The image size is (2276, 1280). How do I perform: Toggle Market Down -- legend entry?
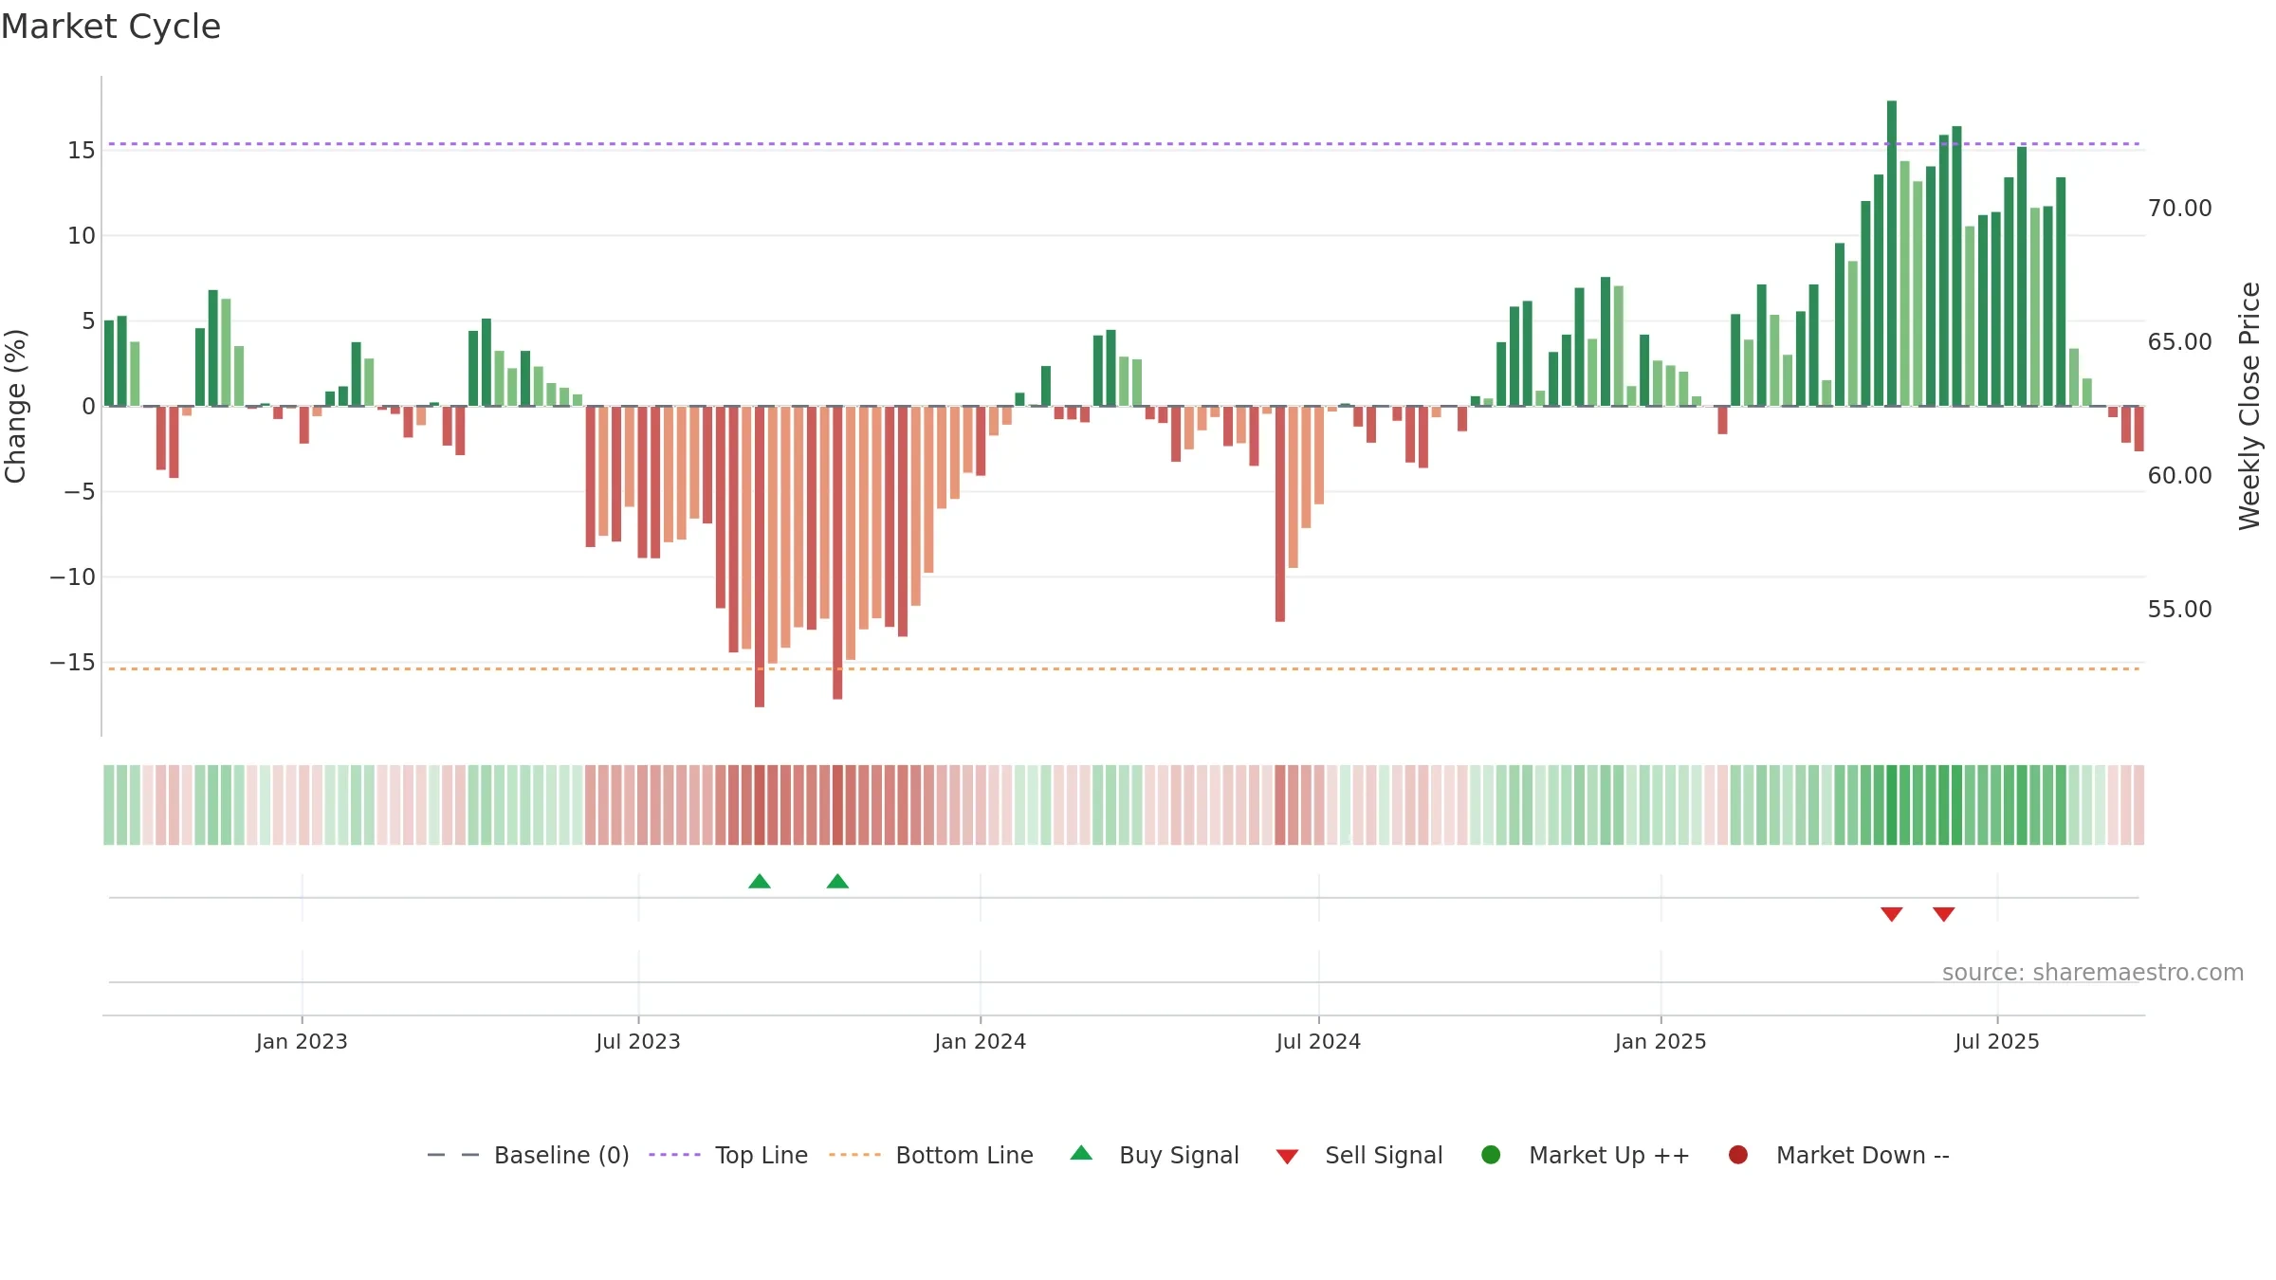coord(1838,1155)
